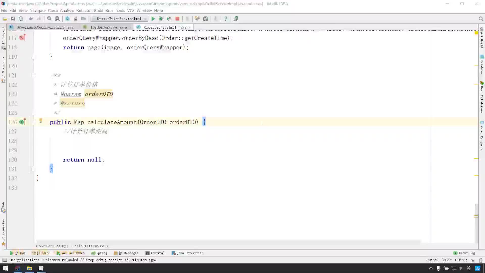Open file with the folder toolbar icon
The width and height of the screenshot is (485, 273).
[5, 19]
